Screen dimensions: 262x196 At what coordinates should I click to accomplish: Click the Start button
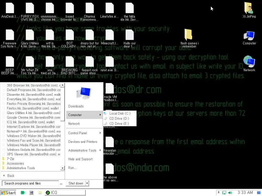pos(8,193)
